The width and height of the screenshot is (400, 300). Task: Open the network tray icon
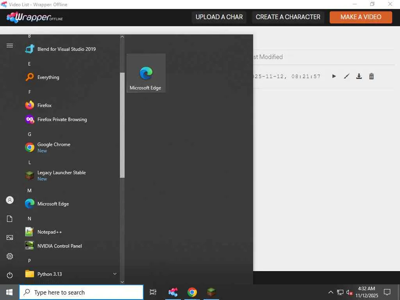[x=340, y=292]
